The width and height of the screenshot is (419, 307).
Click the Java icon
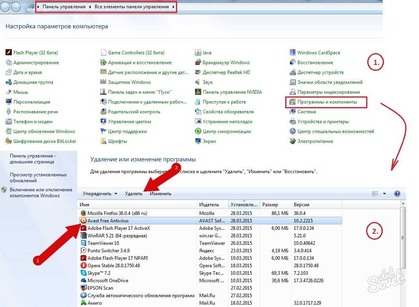click(x=198, y=52)
